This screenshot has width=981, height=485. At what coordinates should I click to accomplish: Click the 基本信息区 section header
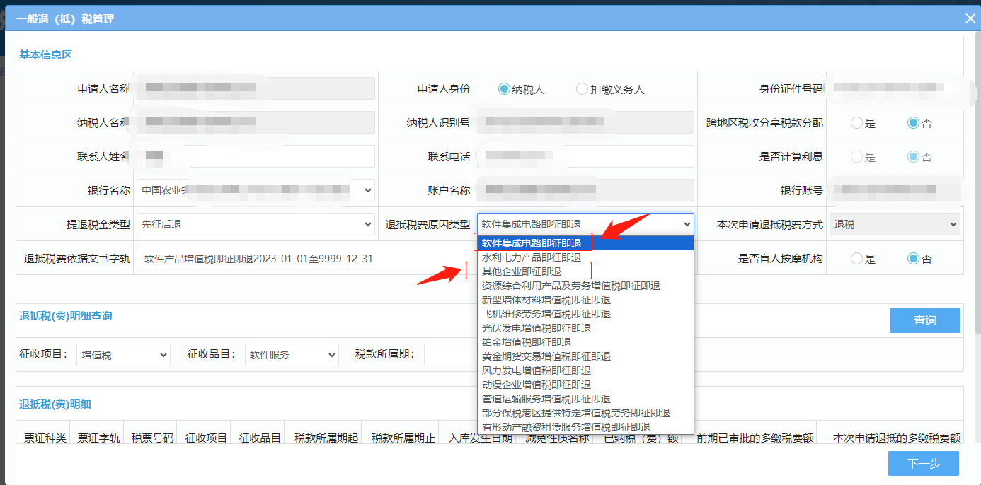45,54
